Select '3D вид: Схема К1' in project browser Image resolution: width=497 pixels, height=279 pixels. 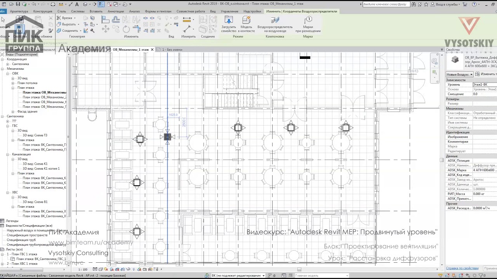point(35,164)
